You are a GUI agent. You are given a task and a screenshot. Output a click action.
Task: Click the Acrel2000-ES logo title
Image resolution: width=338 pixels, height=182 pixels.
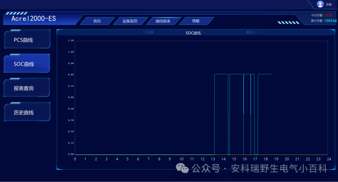pyautogui.click(x=33, y=19)
